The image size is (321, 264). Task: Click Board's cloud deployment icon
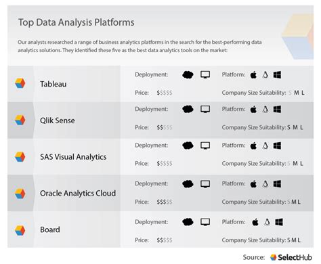tap(188, 222)
